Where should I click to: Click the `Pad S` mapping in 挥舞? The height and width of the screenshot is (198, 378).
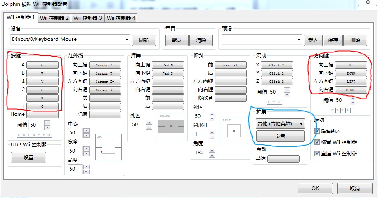[168, 73]
